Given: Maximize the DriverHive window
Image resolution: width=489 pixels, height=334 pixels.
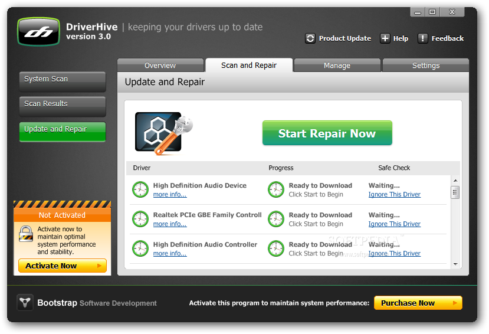Looking at the screenshot, I should [x=432, y=12].
